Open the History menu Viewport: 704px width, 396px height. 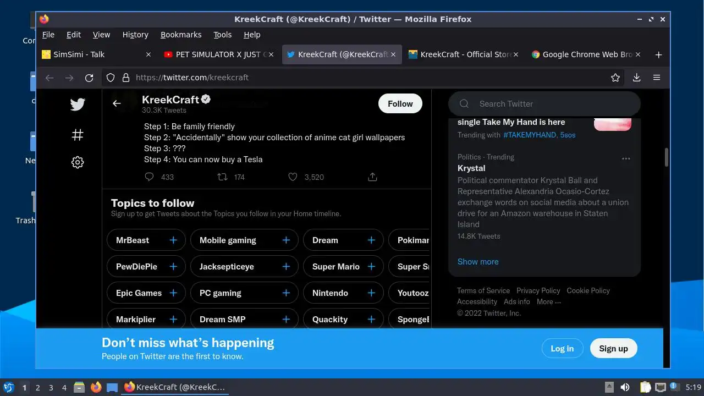pos(135,35)
